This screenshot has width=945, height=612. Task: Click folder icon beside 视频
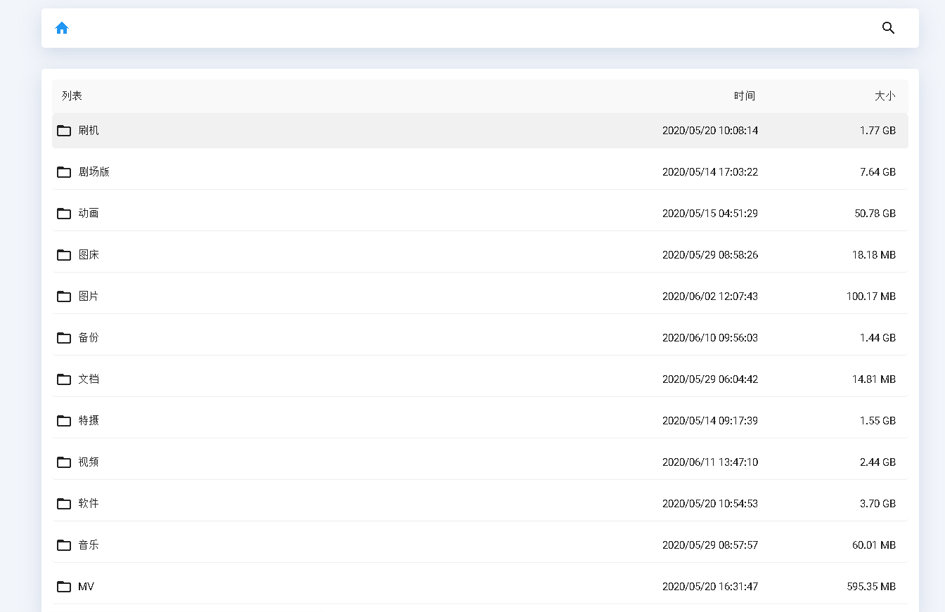pos(64,462)
